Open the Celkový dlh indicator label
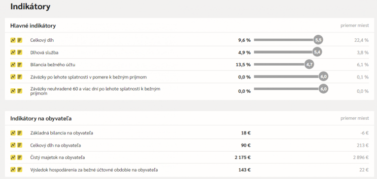Viewport: 377px width, 179px height. (x=42, y=40)
